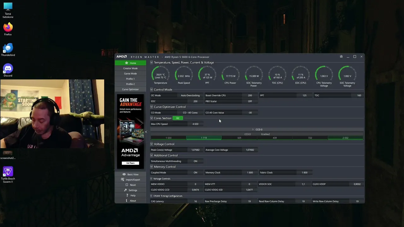Screen dimensions: 404x227
Task: Collapse the Control Mode section
Action: tap(151, 90)
